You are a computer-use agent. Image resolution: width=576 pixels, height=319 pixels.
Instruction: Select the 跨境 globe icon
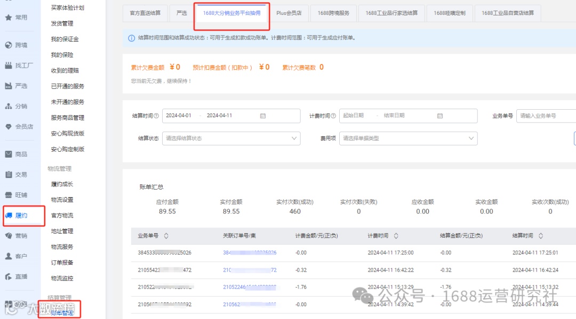pos(9,45)
